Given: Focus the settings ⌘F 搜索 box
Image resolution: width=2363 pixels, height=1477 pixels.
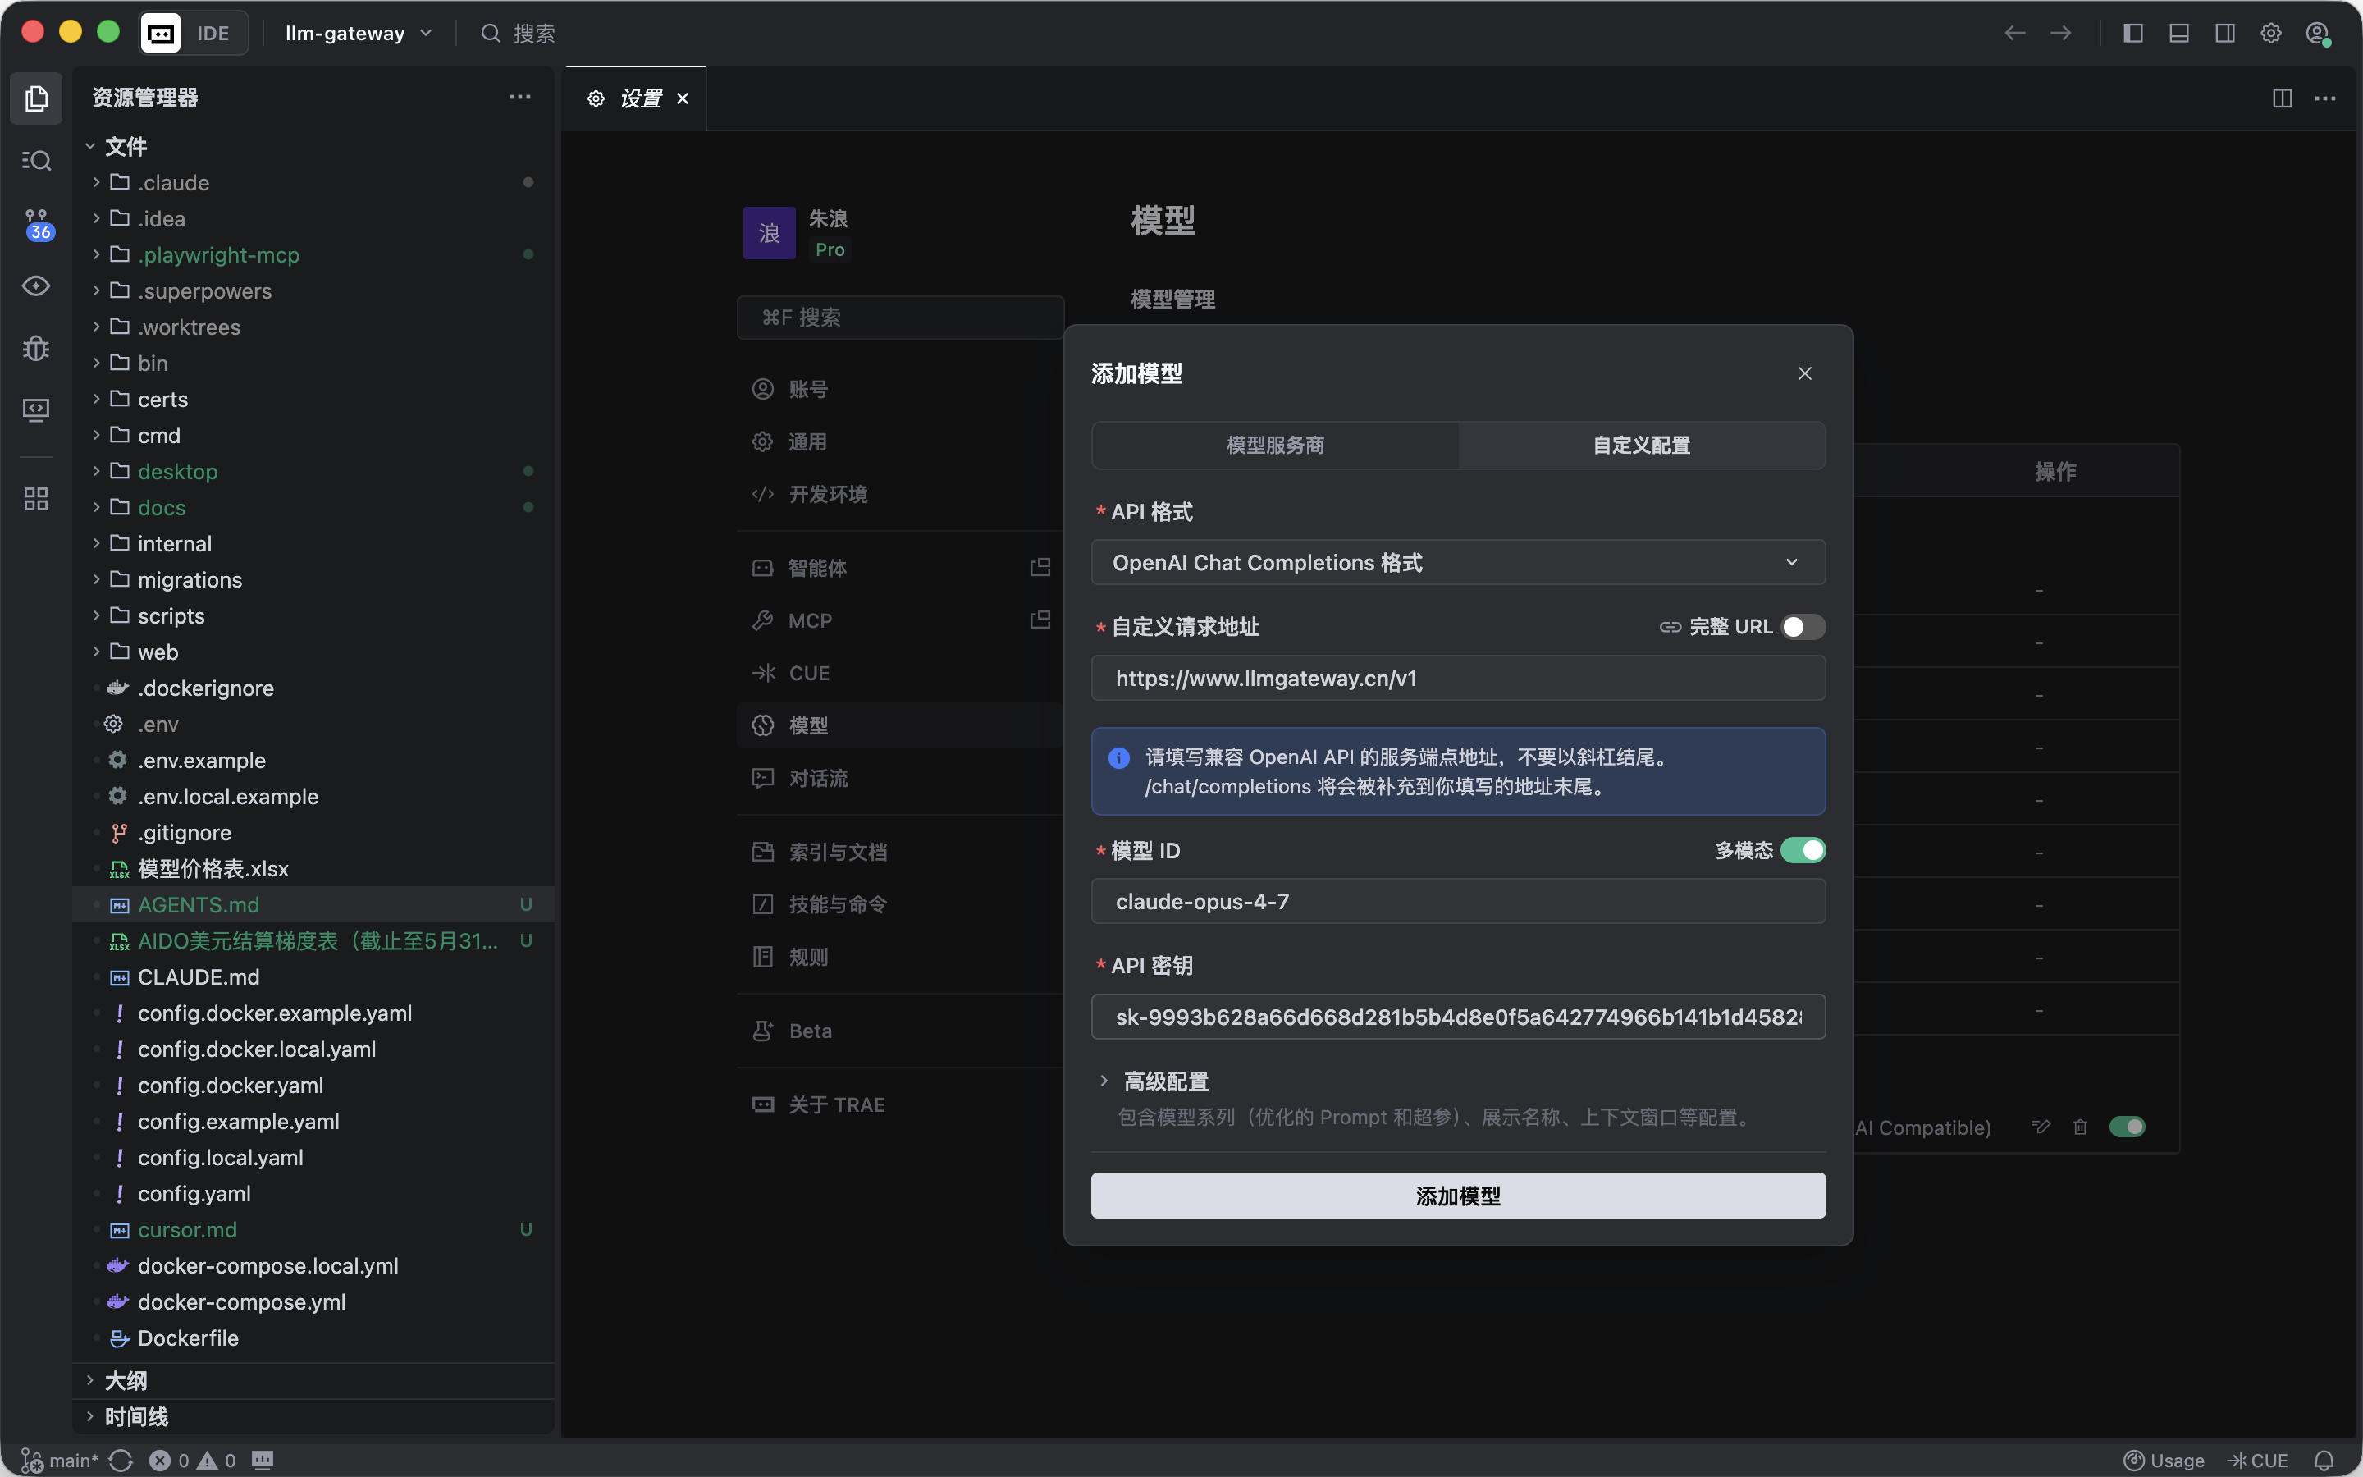Looking at the screenshot, I should [x=899, y=317].
